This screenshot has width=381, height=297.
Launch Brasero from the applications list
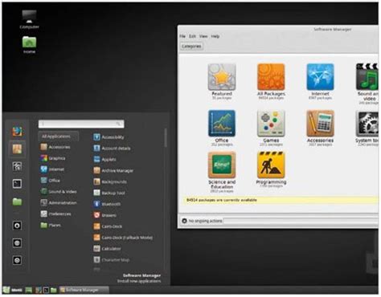coord(105,215)
